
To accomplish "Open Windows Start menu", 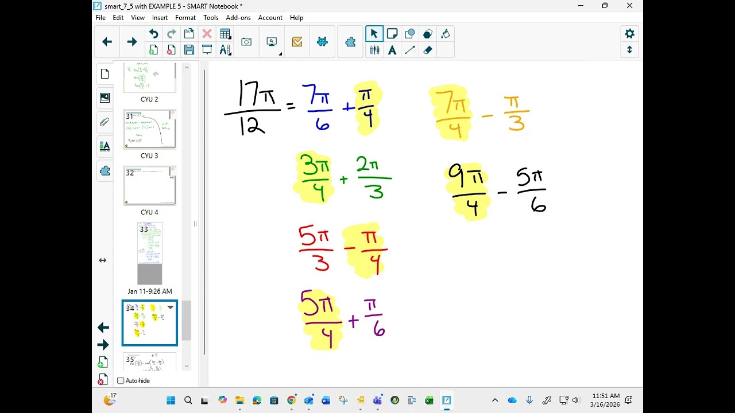I will pyautogui.click(x=171, y=400).
